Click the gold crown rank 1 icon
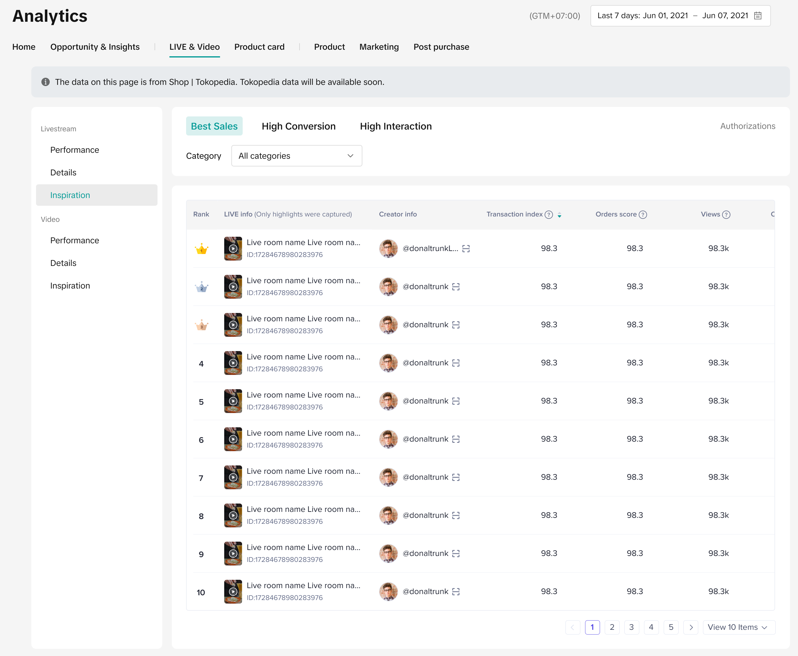This screenshot has height=656, width=798. [x=201, y=249]
